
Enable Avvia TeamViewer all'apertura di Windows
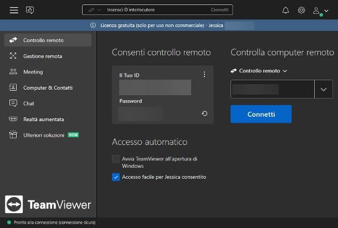116,159
